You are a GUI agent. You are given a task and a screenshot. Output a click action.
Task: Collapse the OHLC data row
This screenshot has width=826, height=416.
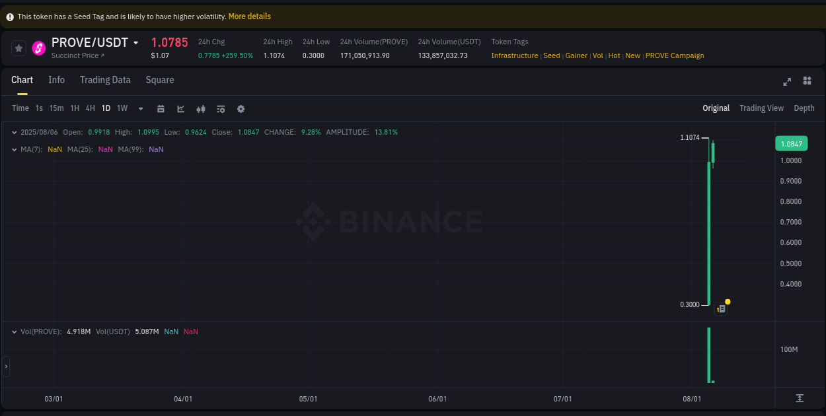15,132
